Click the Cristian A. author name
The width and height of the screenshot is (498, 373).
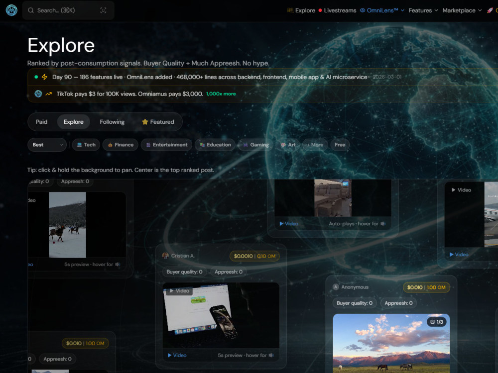pyautogui.click(x=183, y=256)
